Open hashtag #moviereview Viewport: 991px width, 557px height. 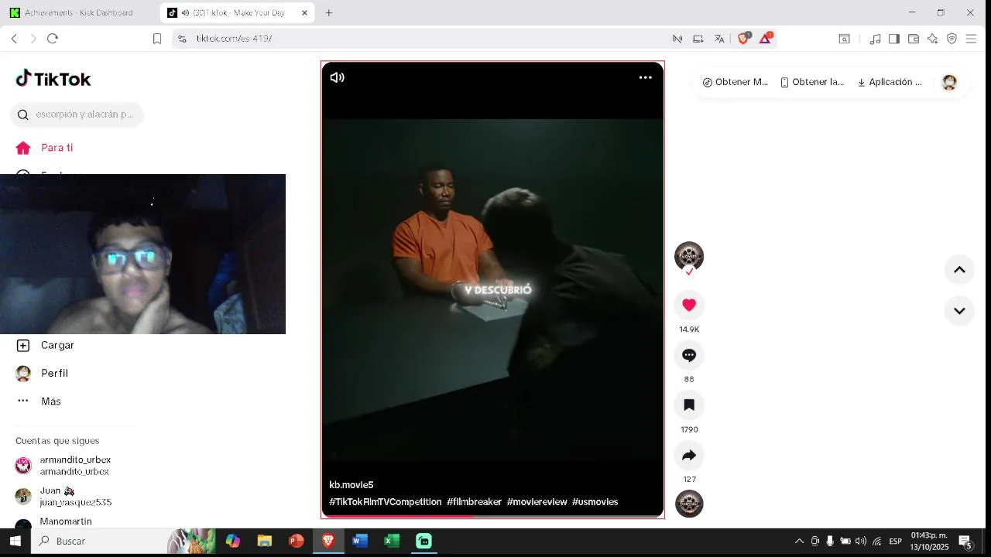(x=537, y=502)
